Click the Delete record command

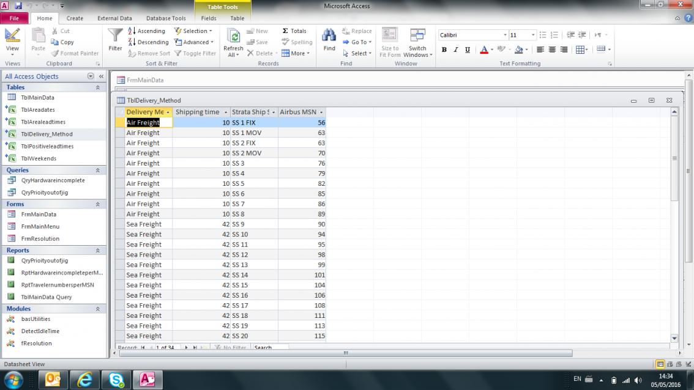click(x=262, y=53)
